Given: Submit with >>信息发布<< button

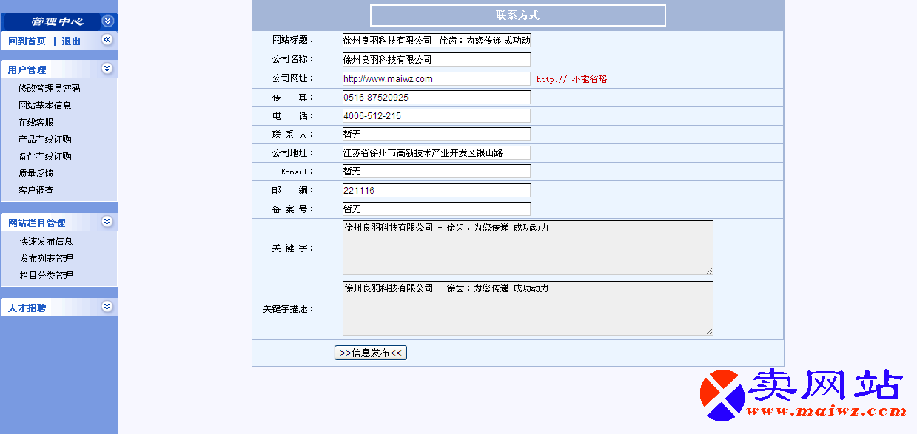Looking at the screenshot, I should tap(371, 353).
